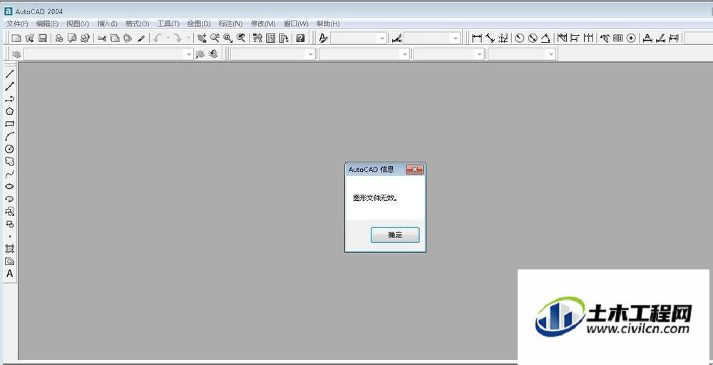Screen dimensions: 713x365
Task: Select the Continue Dimension tool
Action: click(x=588, y=38)
